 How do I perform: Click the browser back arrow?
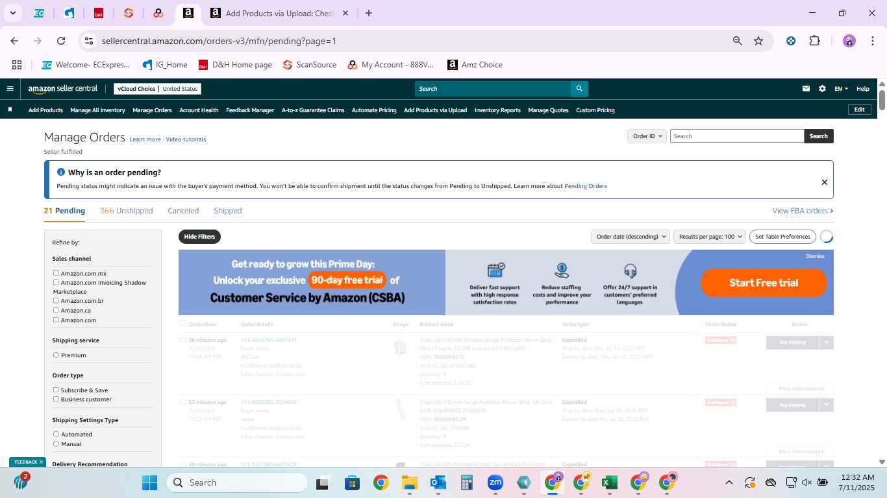point(14,41)
